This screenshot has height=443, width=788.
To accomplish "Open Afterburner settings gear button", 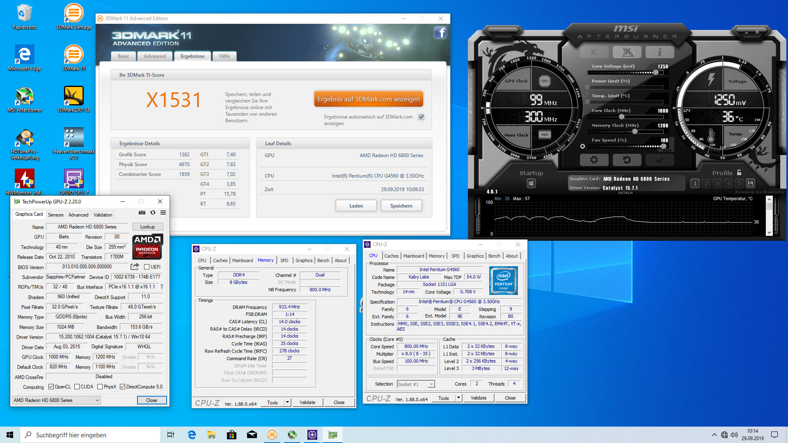I will pos(594,160).
